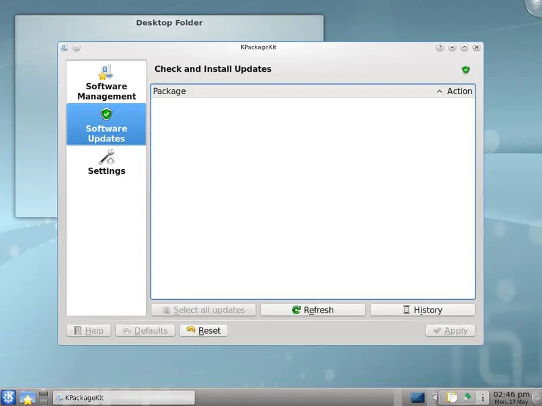Screen dimensions: 542x406
Task: Select the Software Updates section
Action: point(106,125)
